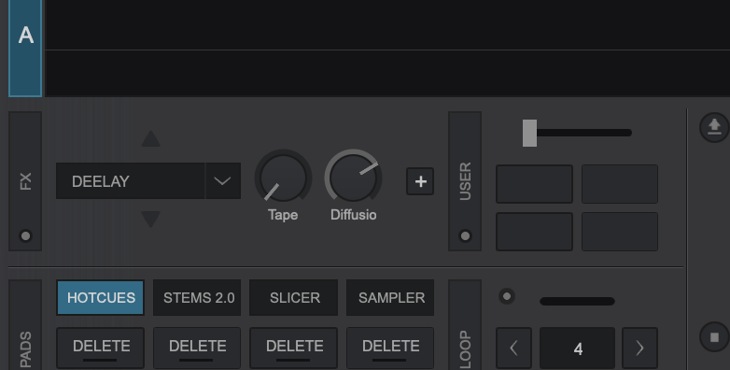Screen dimensions: 730x370
Task: Click the LOOP section label
Action: click(465, 349)
